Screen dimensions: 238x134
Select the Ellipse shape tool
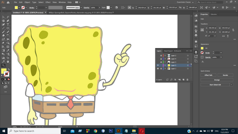[x=8, y=28]
